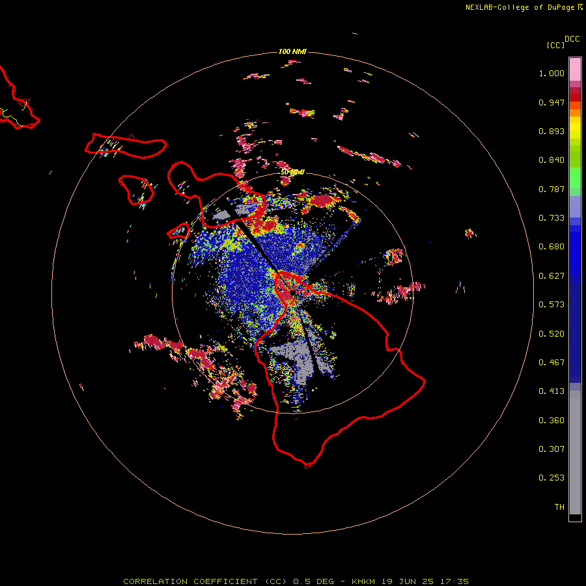Click the bright green swatch on color bar
Viewport: 586px width, 586px height.
(575, 178)
